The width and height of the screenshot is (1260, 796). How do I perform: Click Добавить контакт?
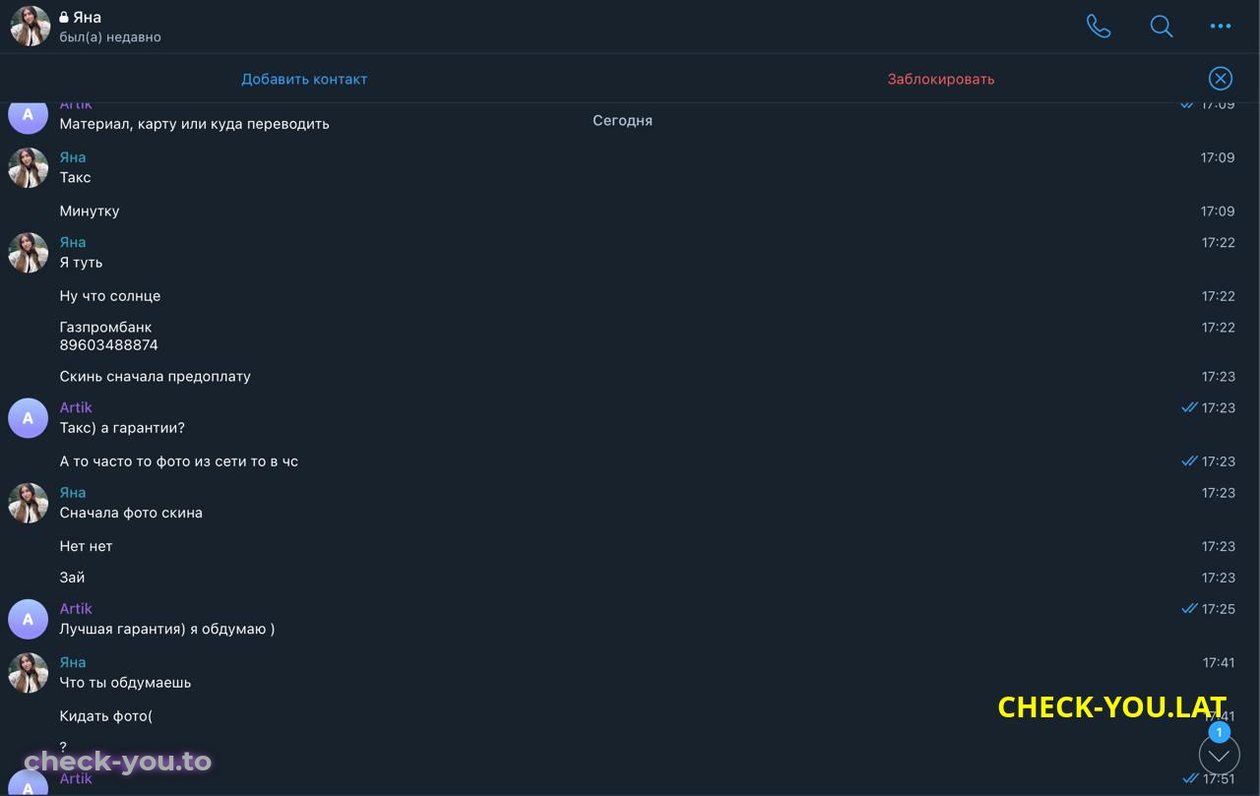click(304, 79)
